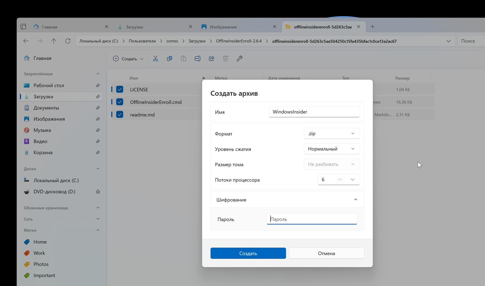Open the address bar history chevron
The width and height of the screenshot is (485, 286).
(448, 41)
